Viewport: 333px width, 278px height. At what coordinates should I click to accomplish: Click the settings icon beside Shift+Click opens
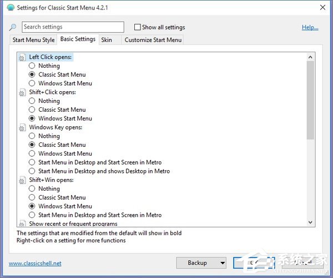point(22,92)
